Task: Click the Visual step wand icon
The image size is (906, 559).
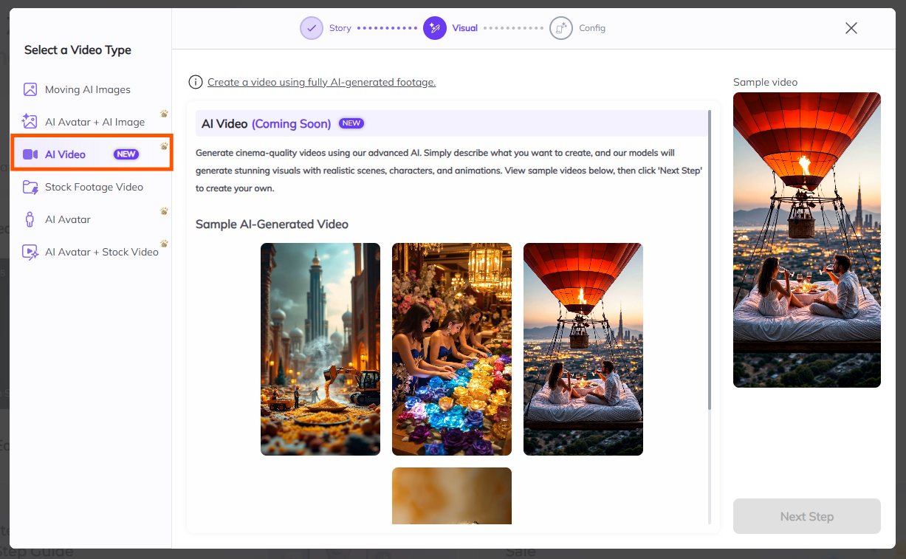Action: click(435, 28)
